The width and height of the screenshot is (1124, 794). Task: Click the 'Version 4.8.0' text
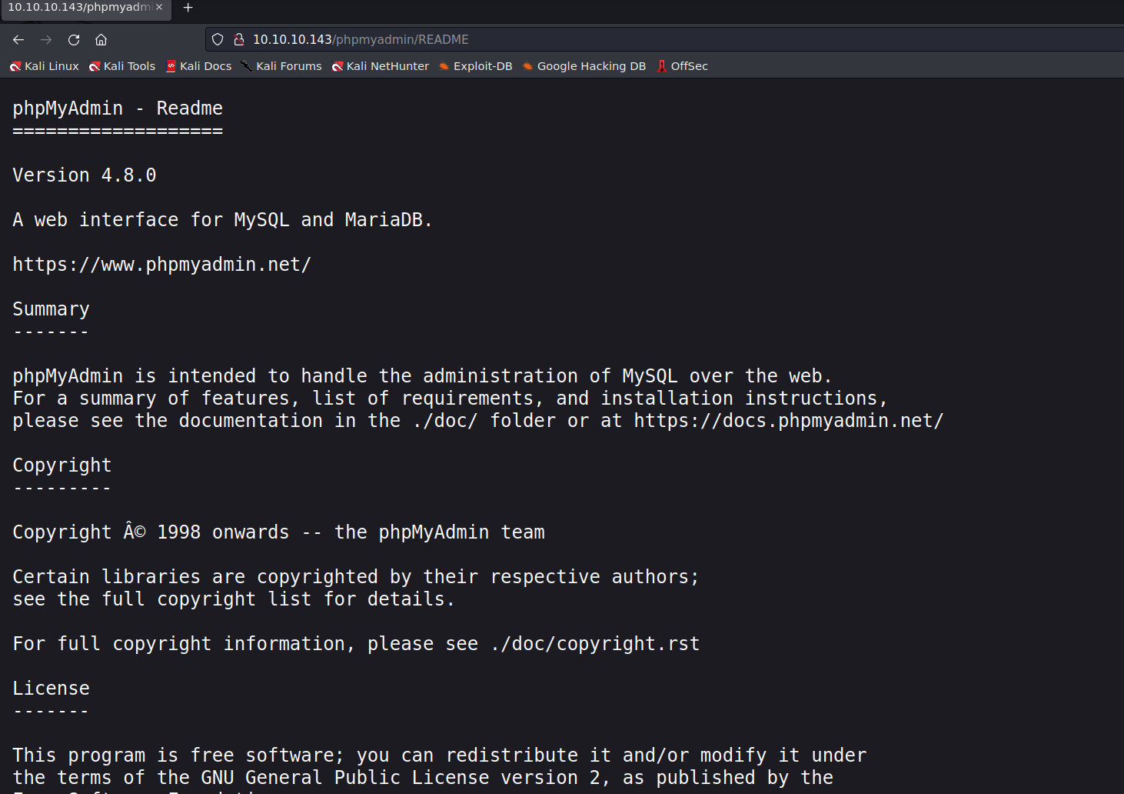(x=85, y=175)
